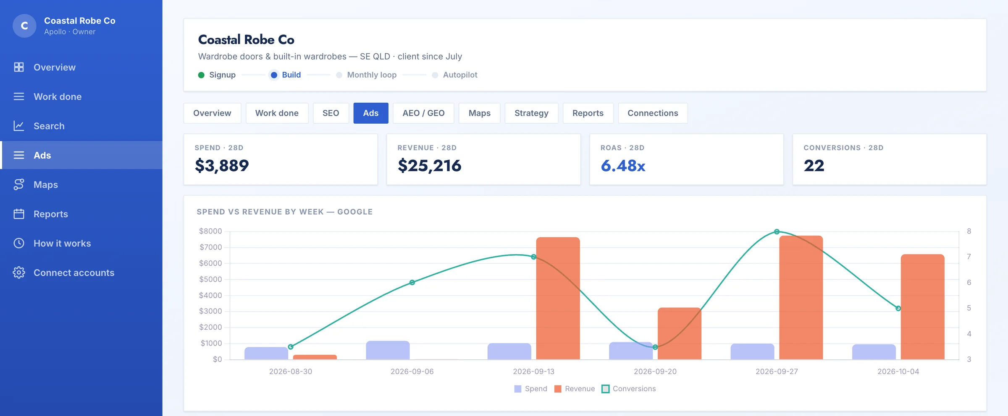Image resolution: width=1008 pixels, height=416 pixels.
Task: Click the Ads lines icon in sidebar
Action: 19,155
